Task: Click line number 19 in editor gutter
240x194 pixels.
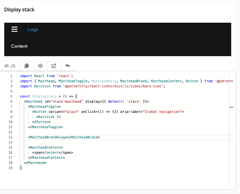Action: pos(10,168)
